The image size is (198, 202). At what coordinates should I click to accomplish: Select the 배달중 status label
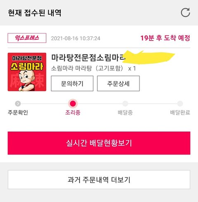coord(125,113)
